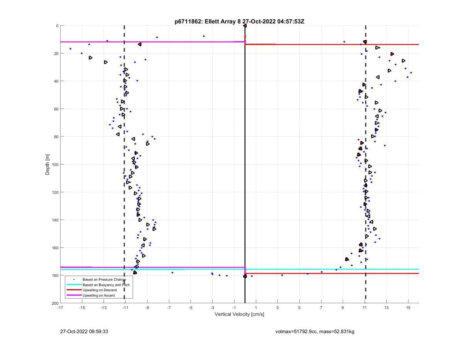Click the x-axis tick label '-17'

[60, 307]
